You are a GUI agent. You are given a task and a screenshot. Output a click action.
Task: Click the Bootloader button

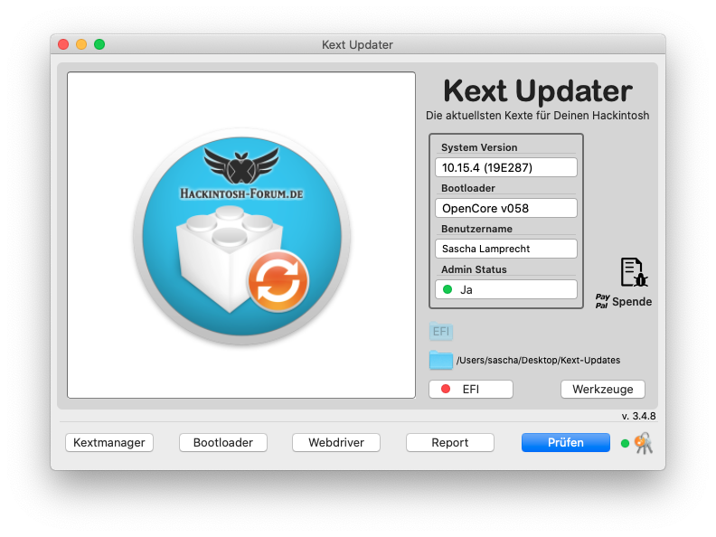tap(222, 442)
